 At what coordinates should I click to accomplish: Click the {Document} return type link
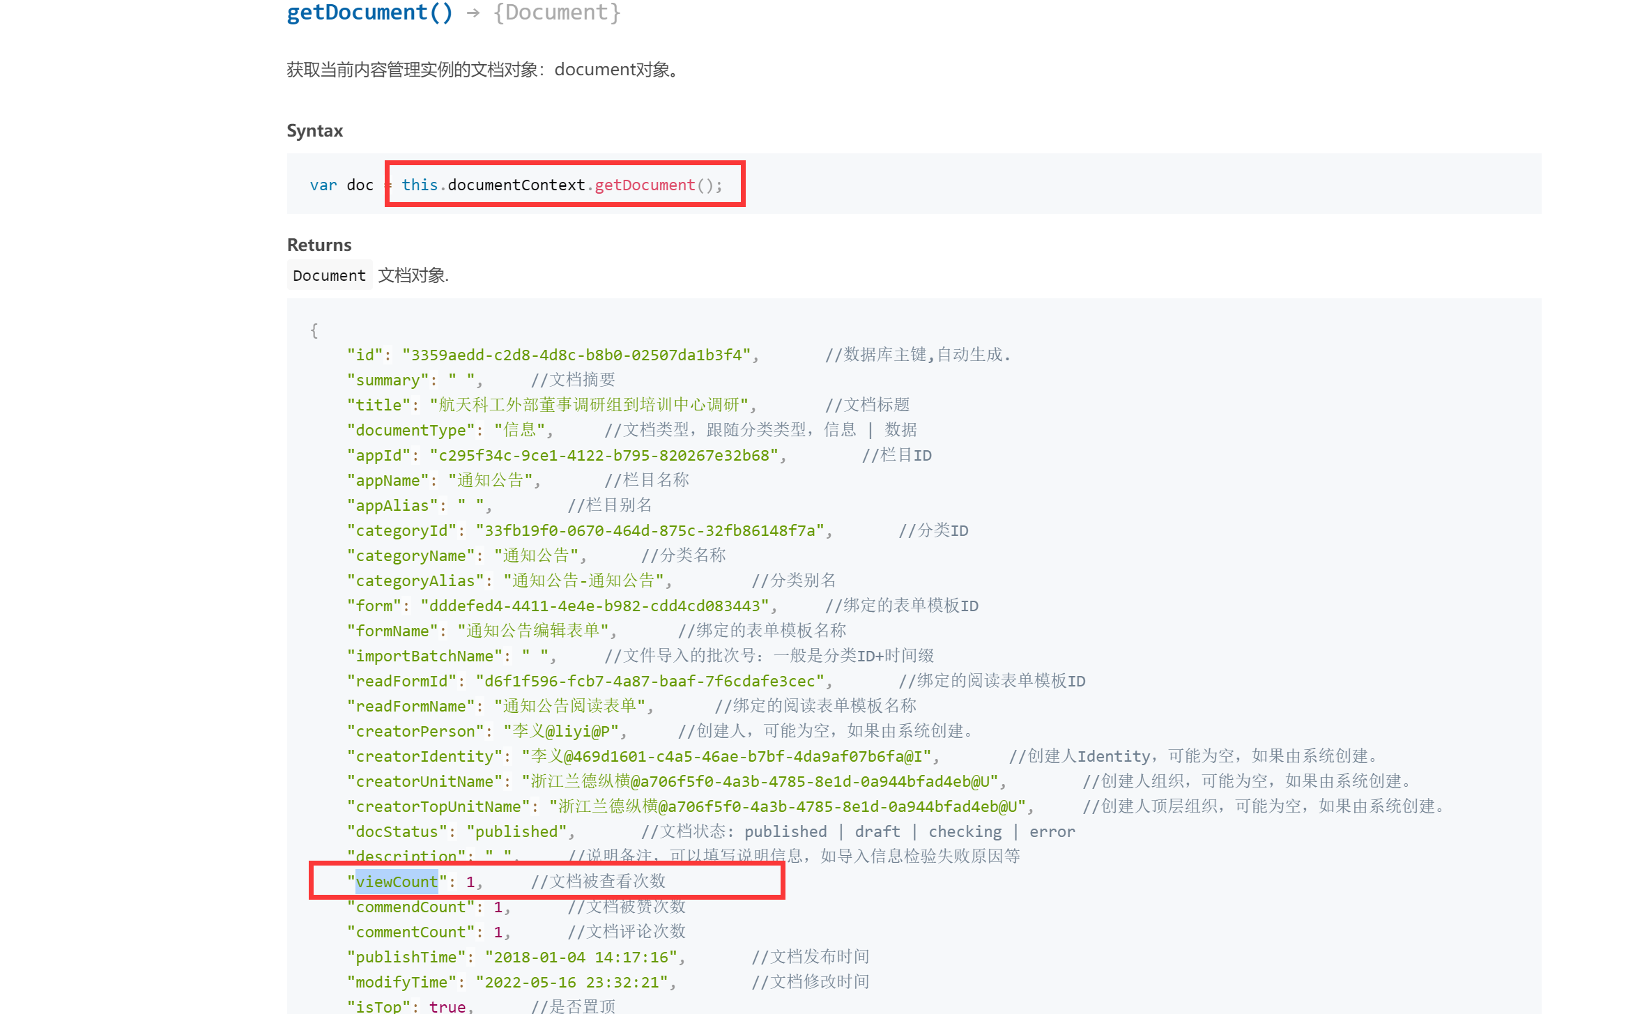point(556,13)
